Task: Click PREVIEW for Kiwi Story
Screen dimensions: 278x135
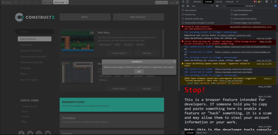Action: [147, 53]
